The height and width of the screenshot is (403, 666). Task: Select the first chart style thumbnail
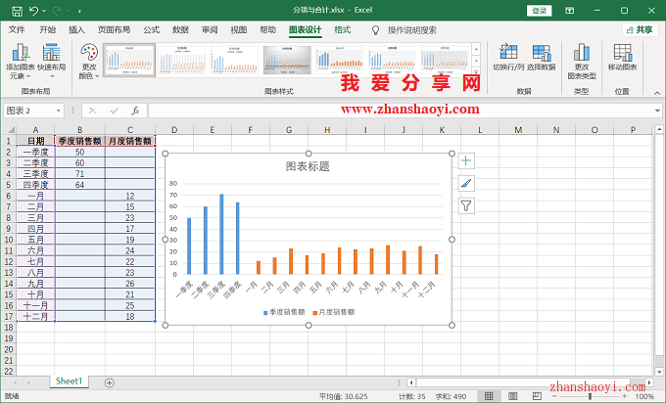click(129, 60)
